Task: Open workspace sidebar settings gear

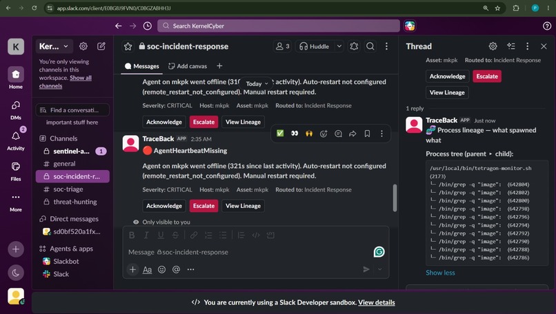Action: pyautogui.click(x=83, y=46)
